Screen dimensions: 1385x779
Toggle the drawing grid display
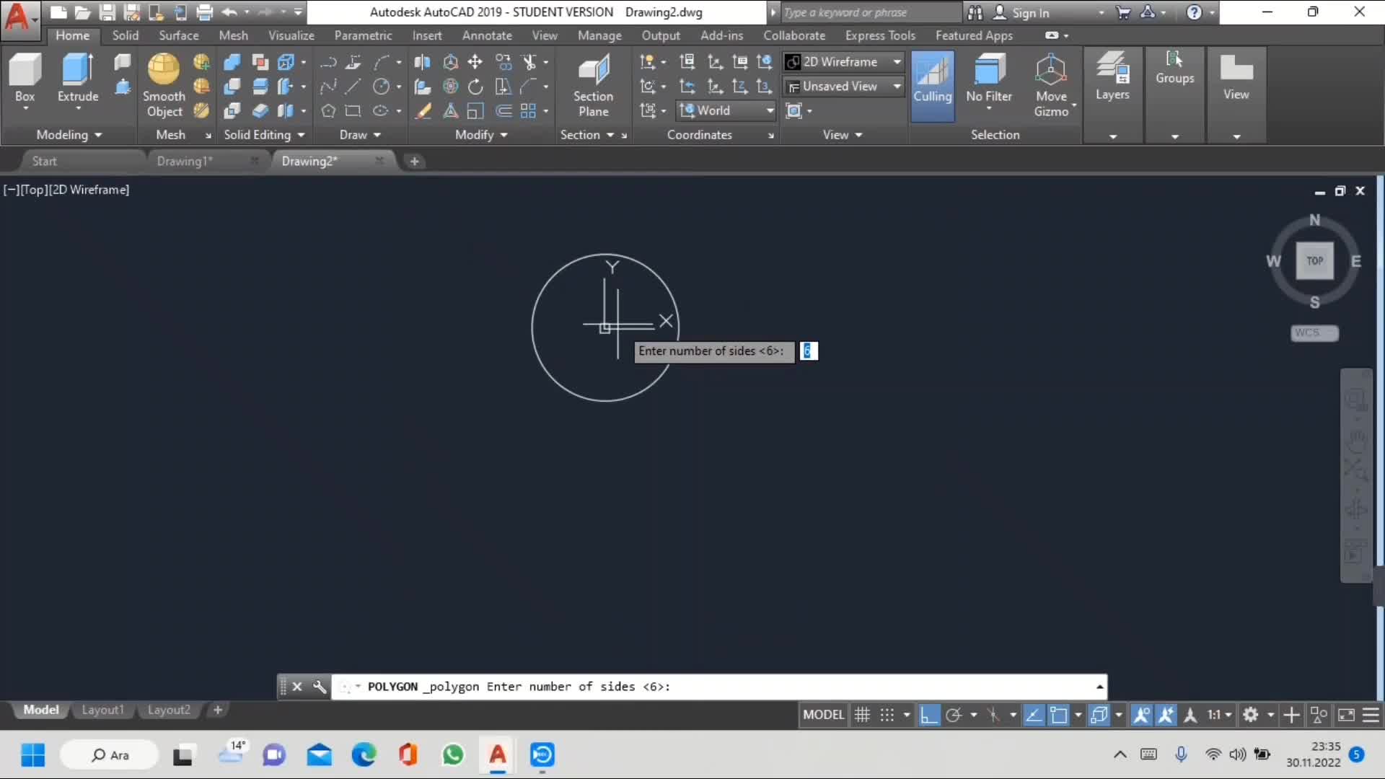(x=862, y=715)
